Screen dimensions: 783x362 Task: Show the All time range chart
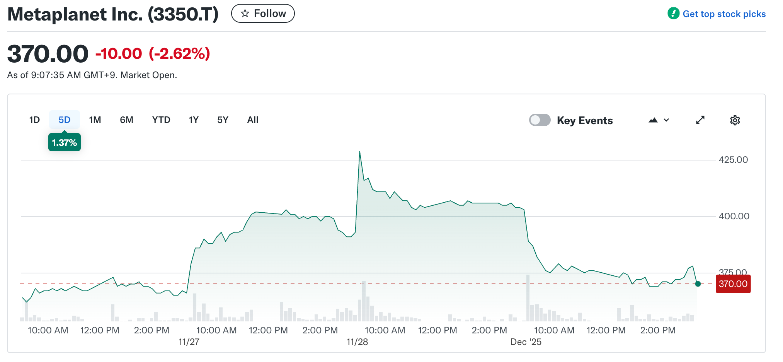(x=253, y=120)
